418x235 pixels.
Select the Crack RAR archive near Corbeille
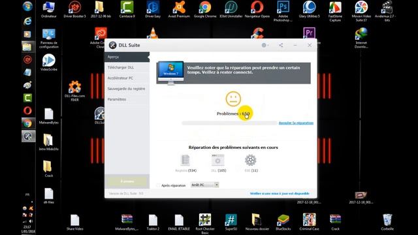pos(335,222)
